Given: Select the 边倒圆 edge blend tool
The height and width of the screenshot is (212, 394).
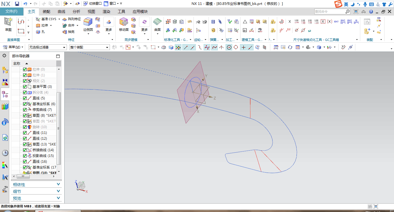Looking at the screenshot, I should pos(88,24).
